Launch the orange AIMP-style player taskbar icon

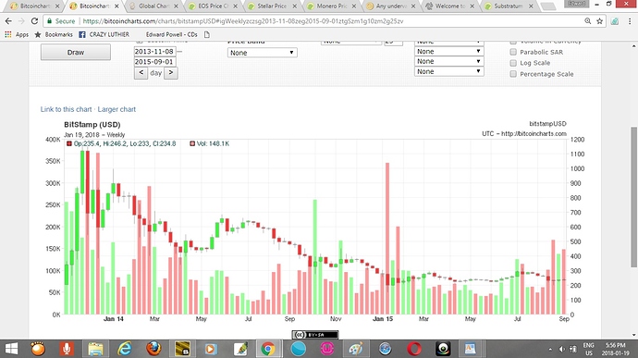point(38,349)
